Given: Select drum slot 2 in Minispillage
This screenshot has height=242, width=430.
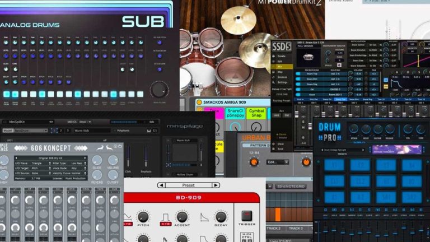Looking at the screenshot, I should (x=61, y=131).
